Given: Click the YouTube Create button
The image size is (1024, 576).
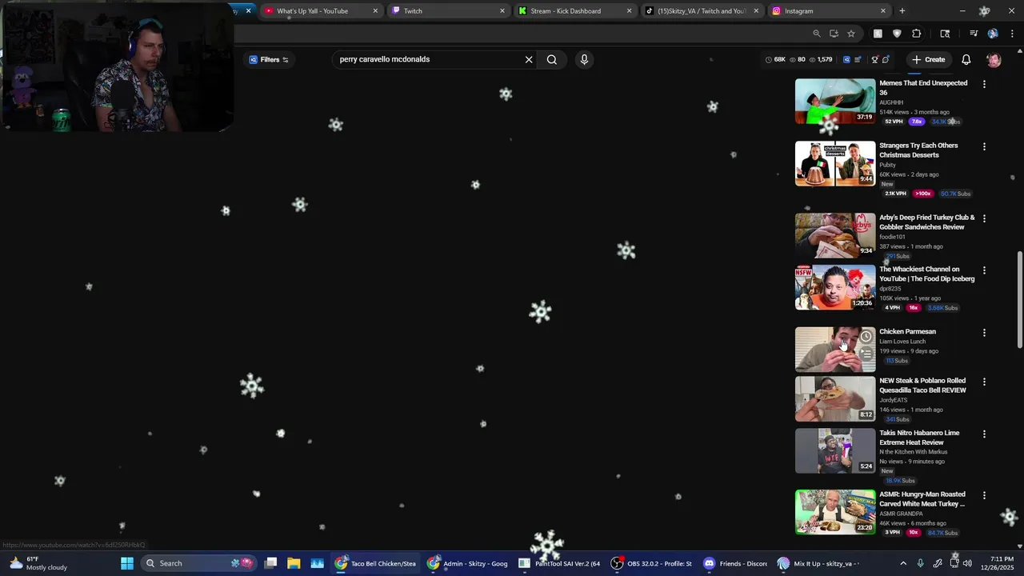Looking at the screenshot, I should [929, 59].
